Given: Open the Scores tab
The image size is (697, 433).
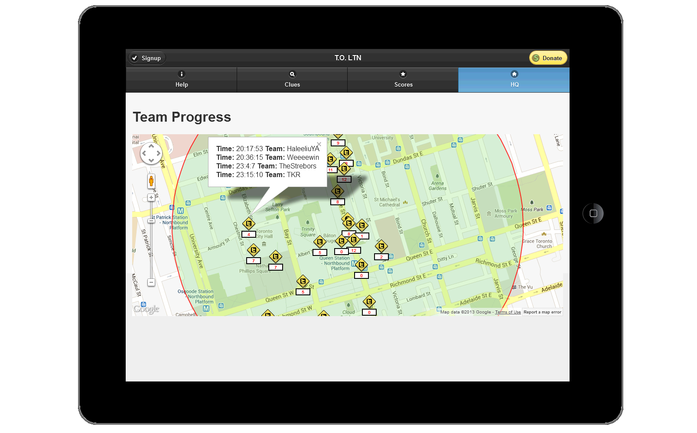Looking at the screenshot, I should pyautogui.click(x=403, y=80).
